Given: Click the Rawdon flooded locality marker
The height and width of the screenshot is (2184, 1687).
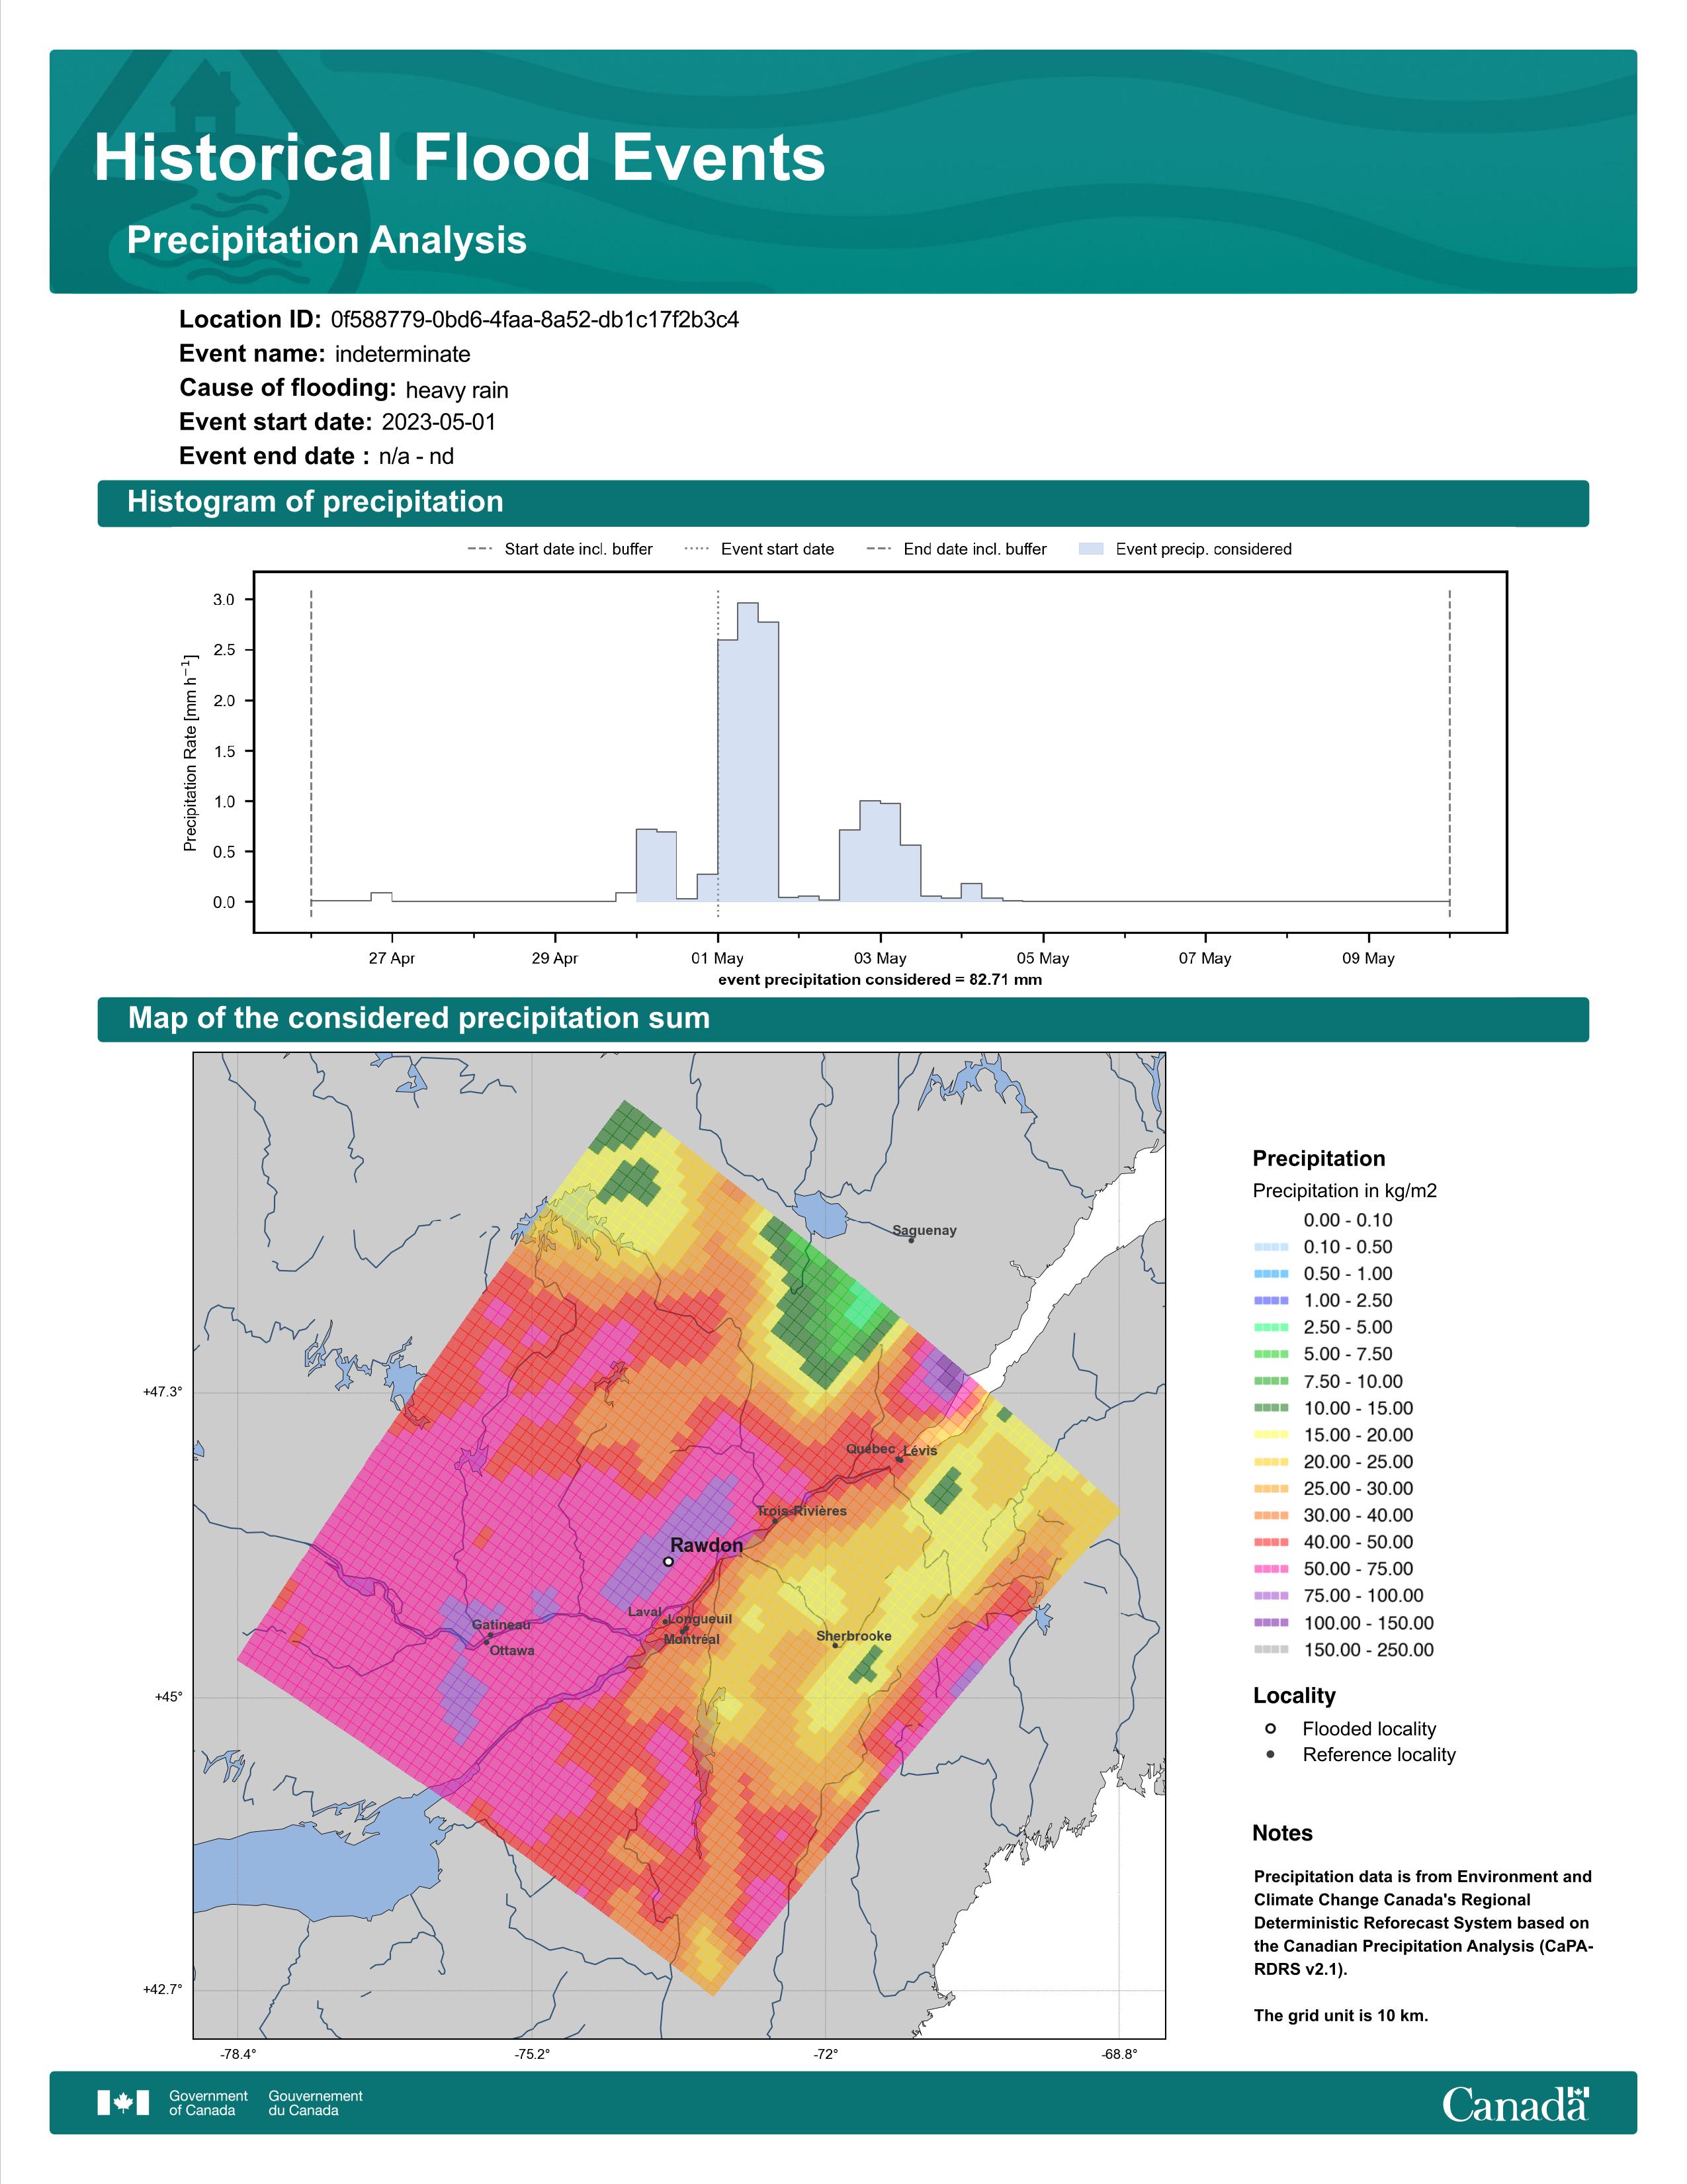Looking at the screenshot, I should (x=669, y=1561).
